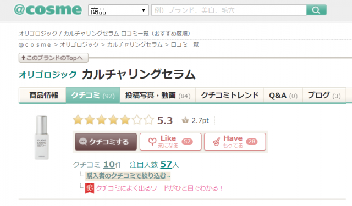The height and width of the screenshot is (206, 352).
Task: Click the star rating row
Action: [113, 120]
